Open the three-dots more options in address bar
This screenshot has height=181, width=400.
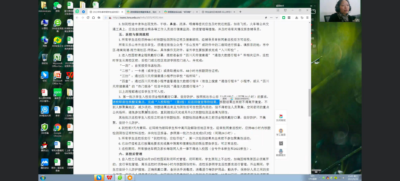[271, 18]
